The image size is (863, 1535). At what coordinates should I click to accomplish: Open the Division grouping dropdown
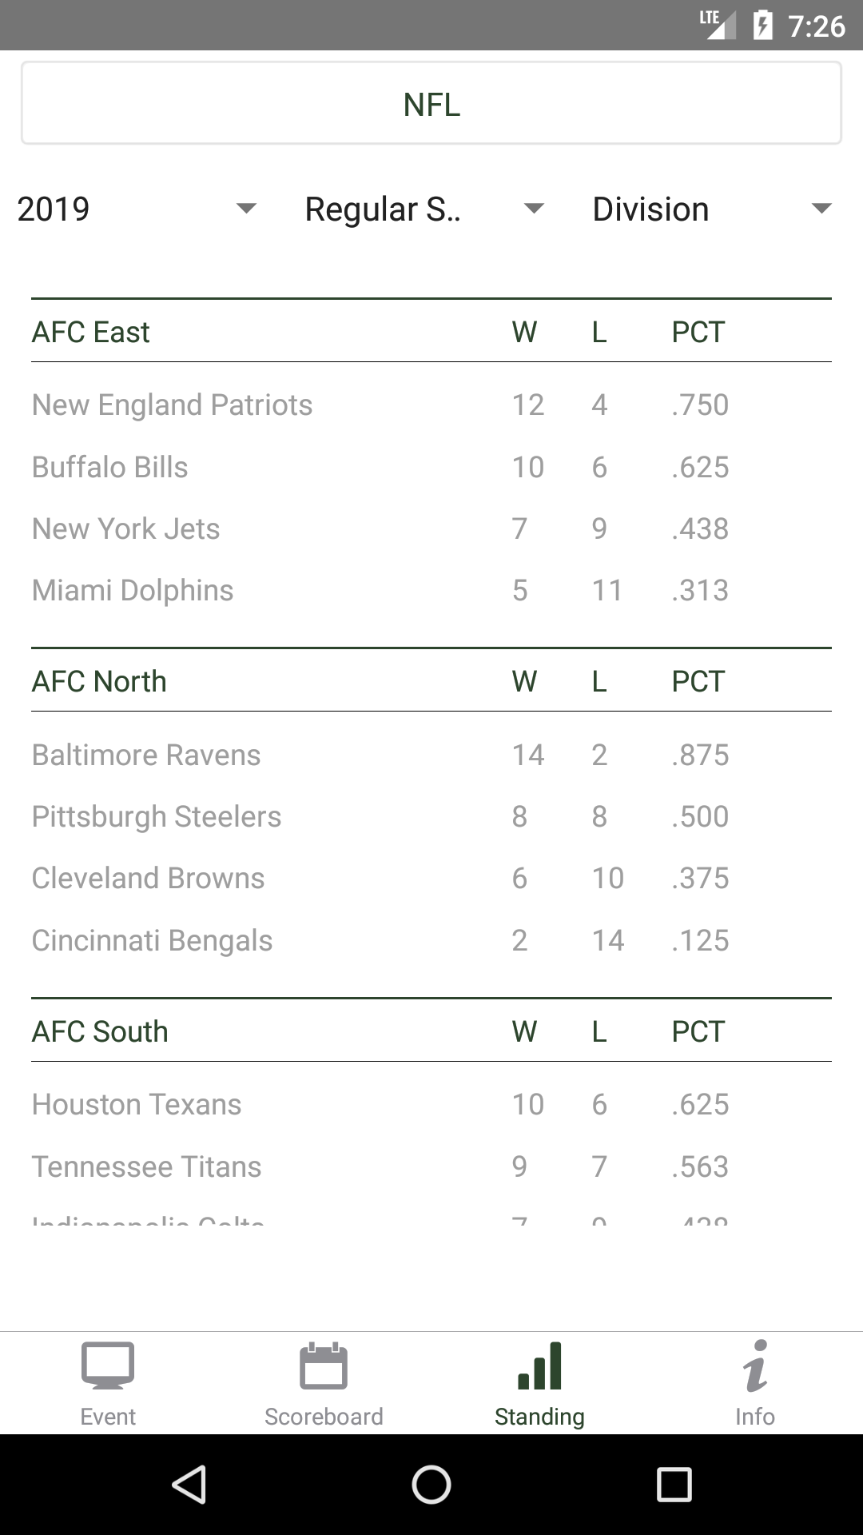[712, 209]
